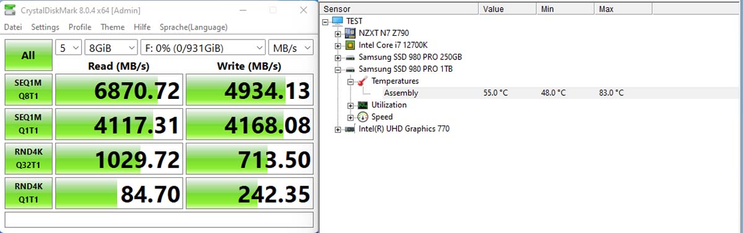Start all benchmarks with All button
Viewport: 743px width, 233px height.
[28, 56]
